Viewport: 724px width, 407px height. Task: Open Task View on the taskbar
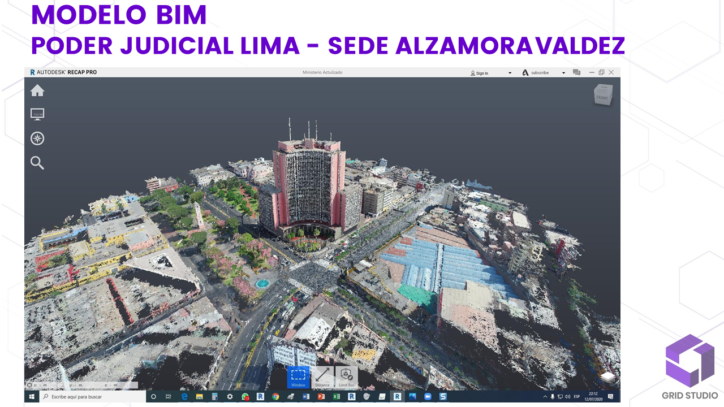point(169,397)
